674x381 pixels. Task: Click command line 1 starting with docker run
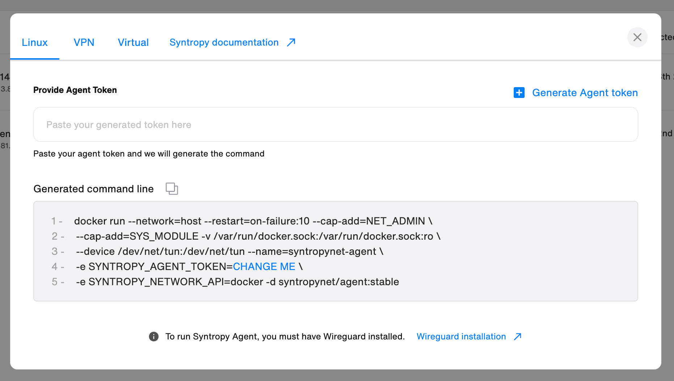click(x=253, y=221)
